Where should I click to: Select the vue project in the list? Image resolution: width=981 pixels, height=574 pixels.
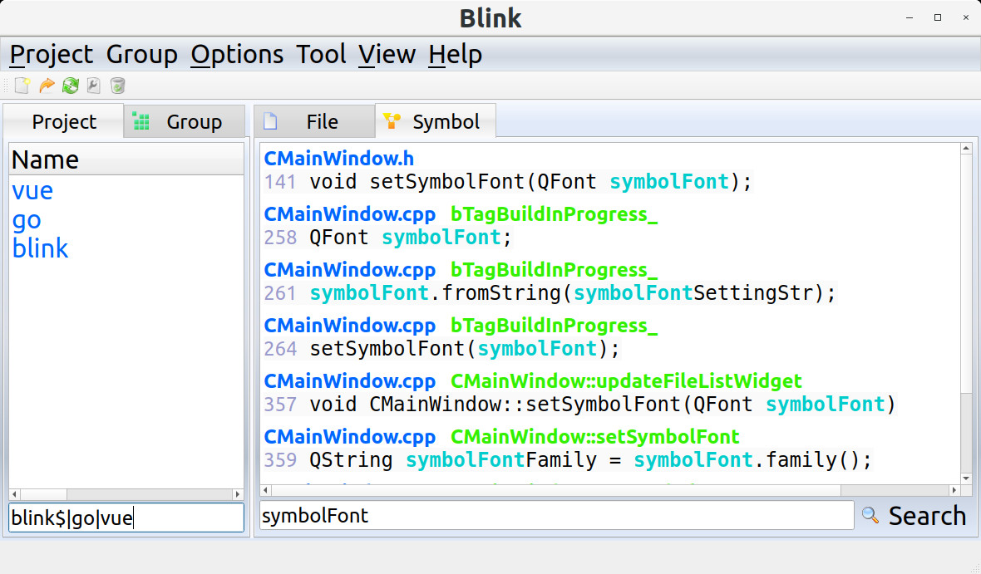(32, 191)
